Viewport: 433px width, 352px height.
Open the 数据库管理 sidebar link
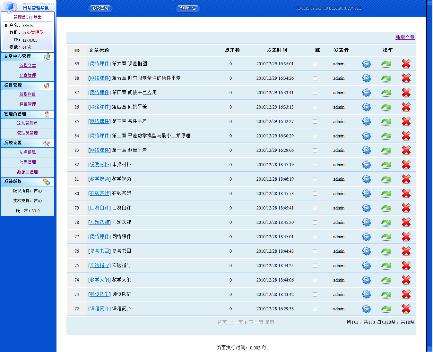tap(27, 172)
